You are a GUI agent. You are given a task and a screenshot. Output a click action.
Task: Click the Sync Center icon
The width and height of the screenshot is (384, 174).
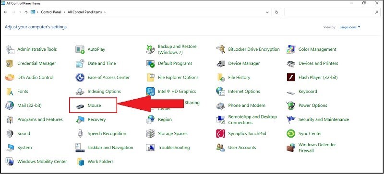(291, 134)
